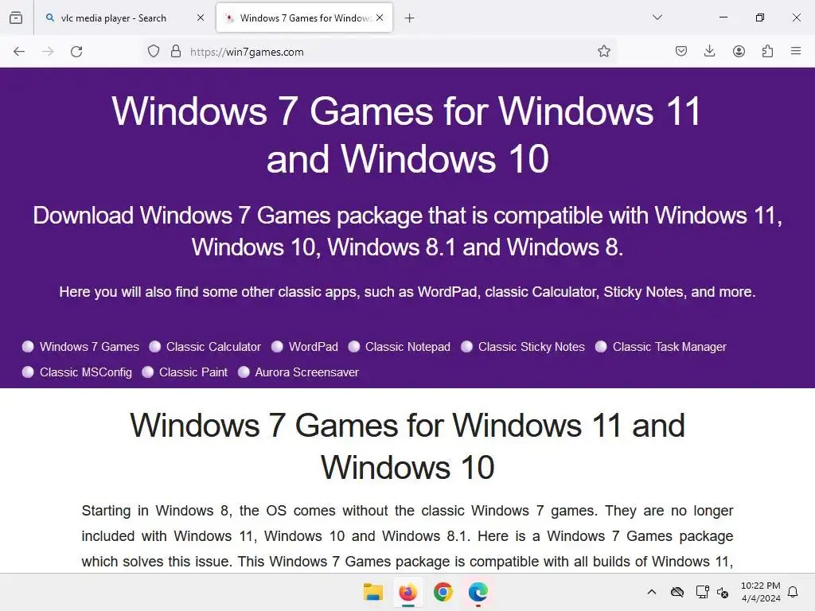
Task: Click the 'Download Windows 7 Games package' subtitle
Action: click(407, 232)
